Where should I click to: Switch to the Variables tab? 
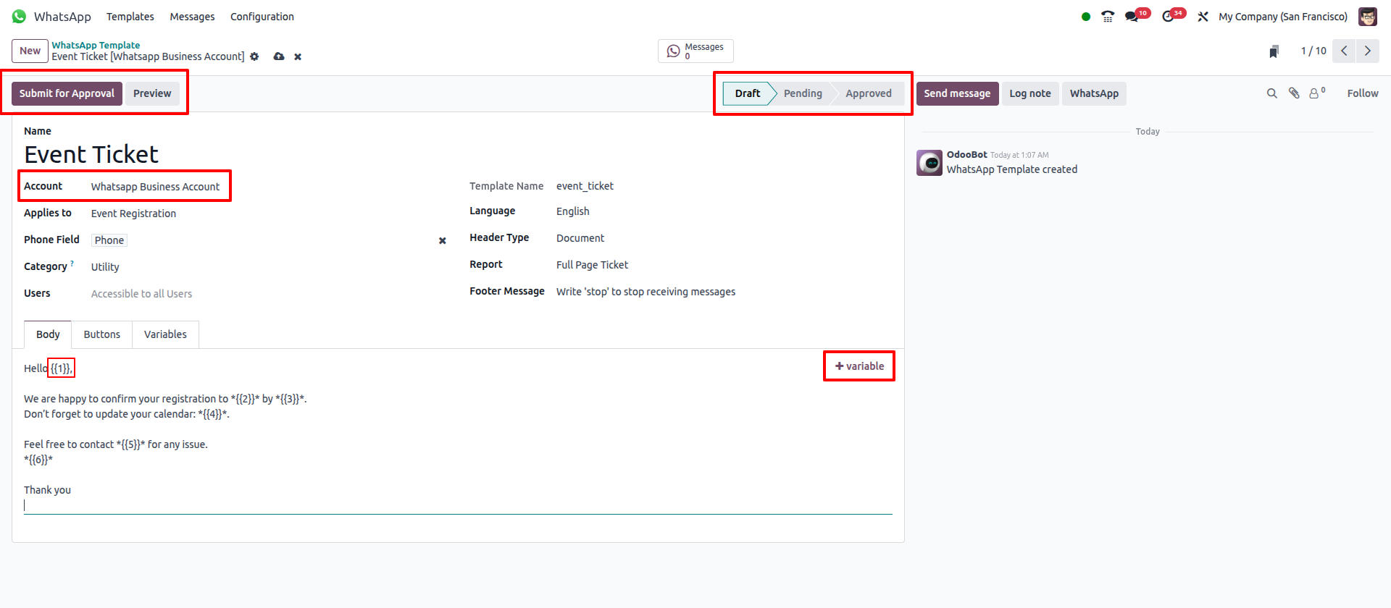165,334
